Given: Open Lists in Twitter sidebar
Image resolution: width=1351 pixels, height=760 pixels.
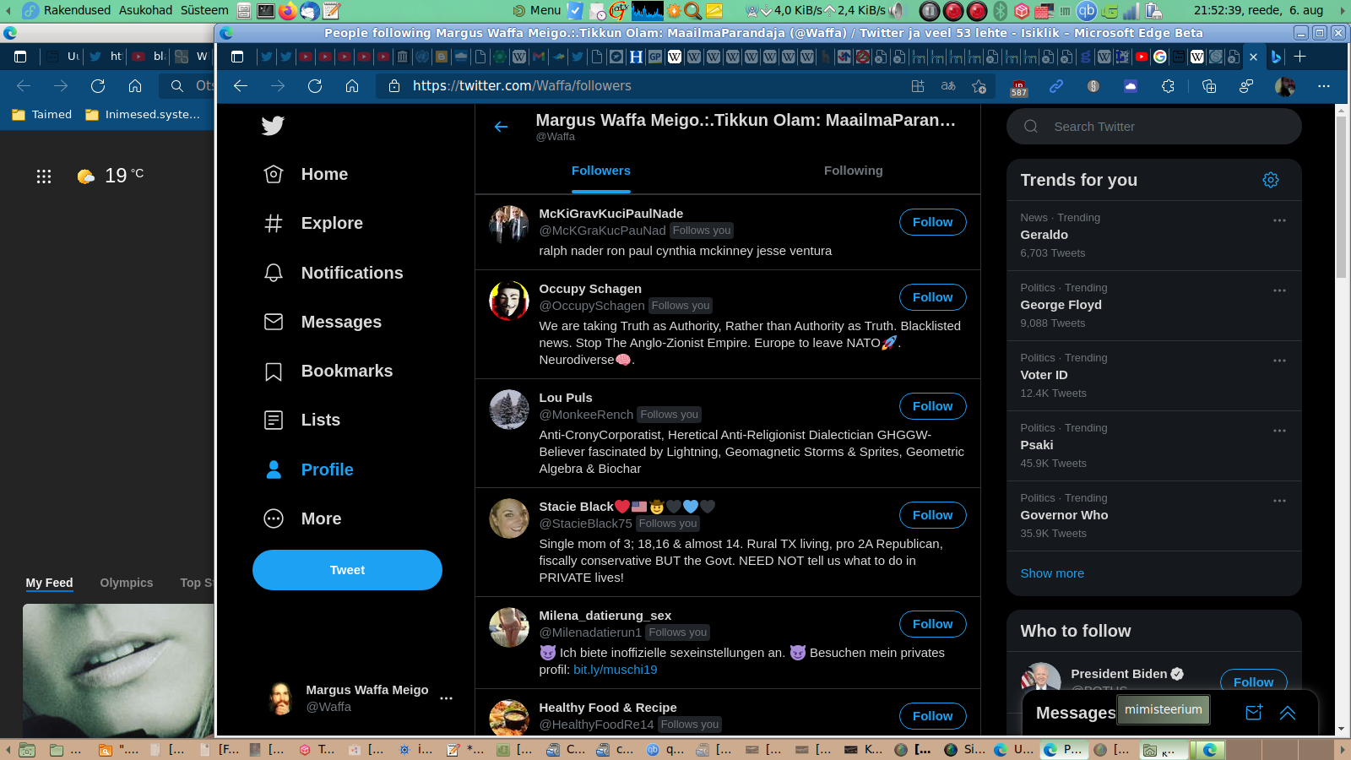Looking at the screenshot, I should click(302, 420).
